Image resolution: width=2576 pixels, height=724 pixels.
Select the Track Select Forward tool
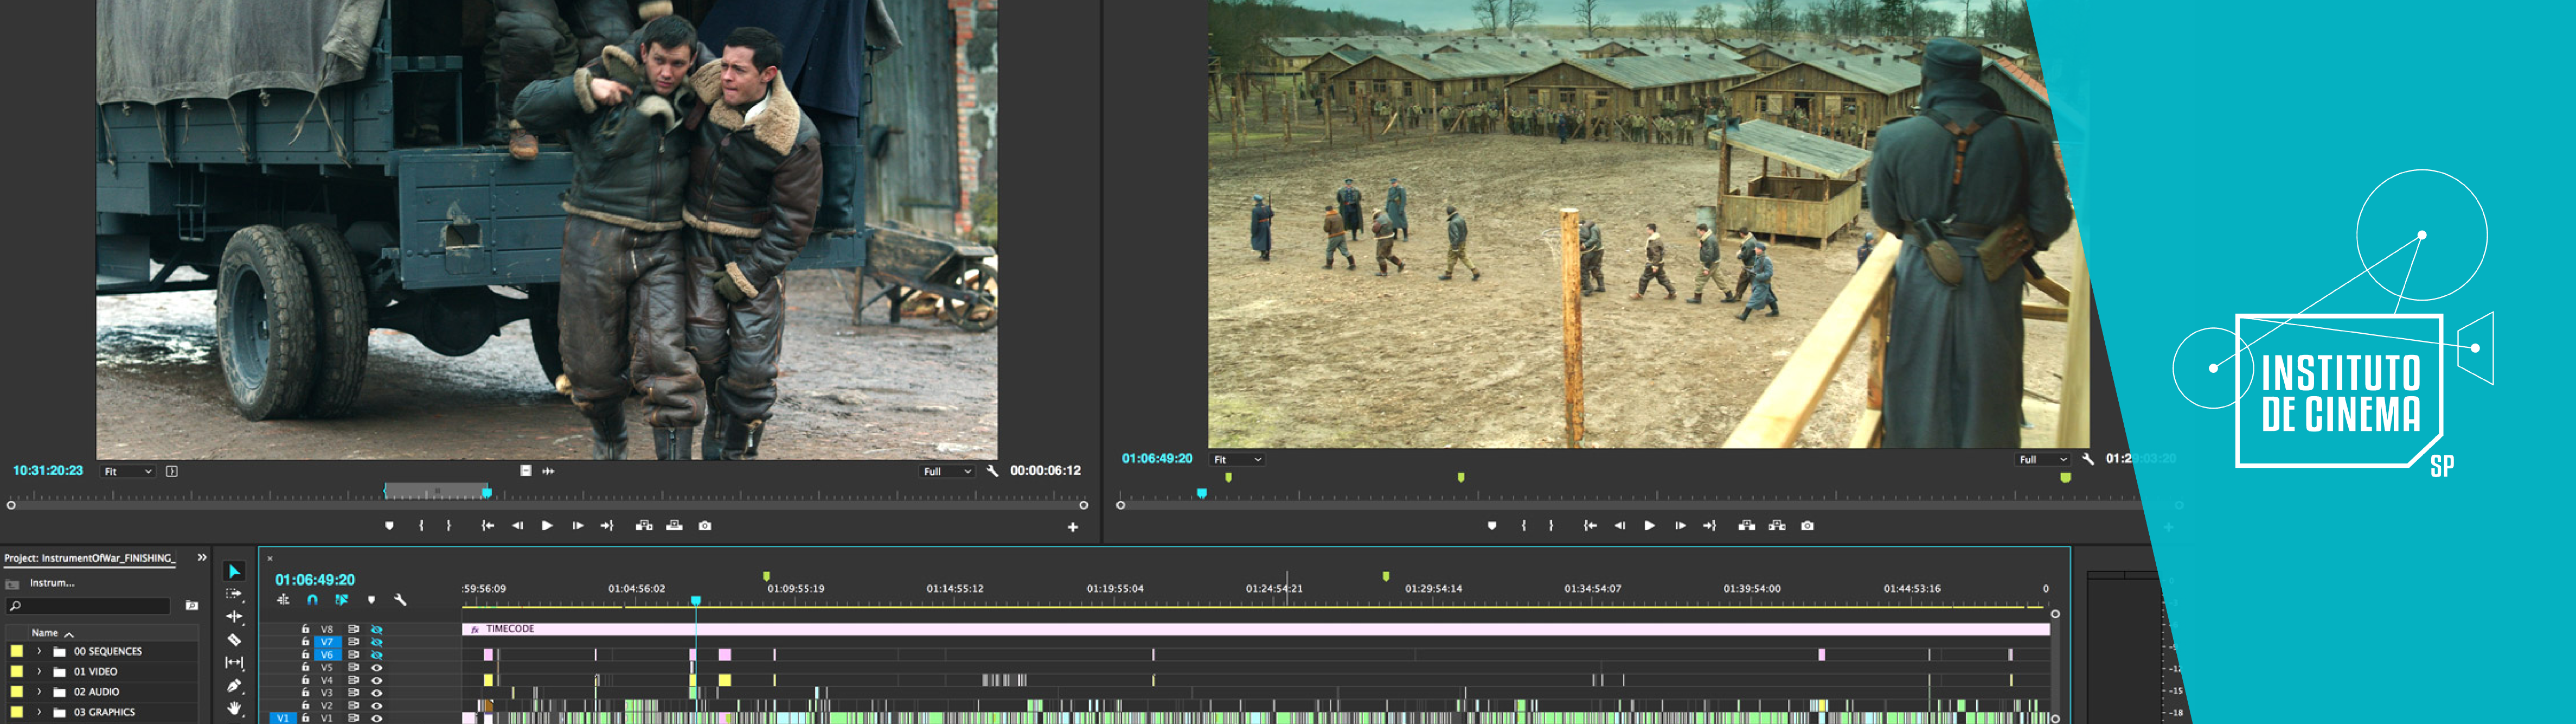(x=234, y=594)
